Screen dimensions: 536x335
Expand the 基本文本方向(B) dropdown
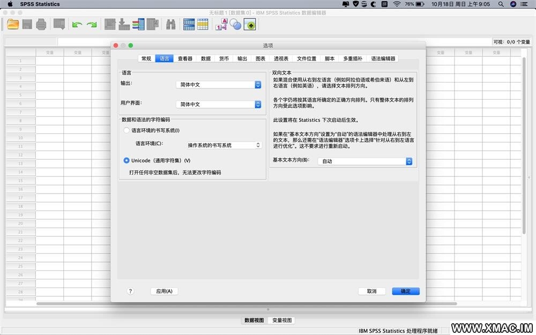tap(365, 161)
